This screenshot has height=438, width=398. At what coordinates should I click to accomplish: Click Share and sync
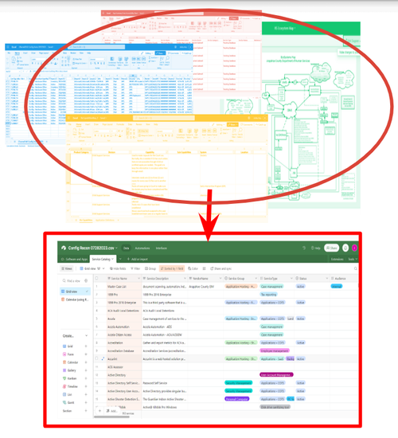pyautogui.click(x=221, y=268)
